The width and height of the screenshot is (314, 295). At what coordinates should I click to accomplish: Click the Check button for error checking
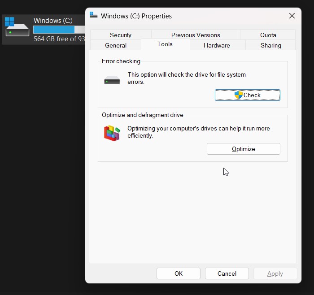(248, 95)
